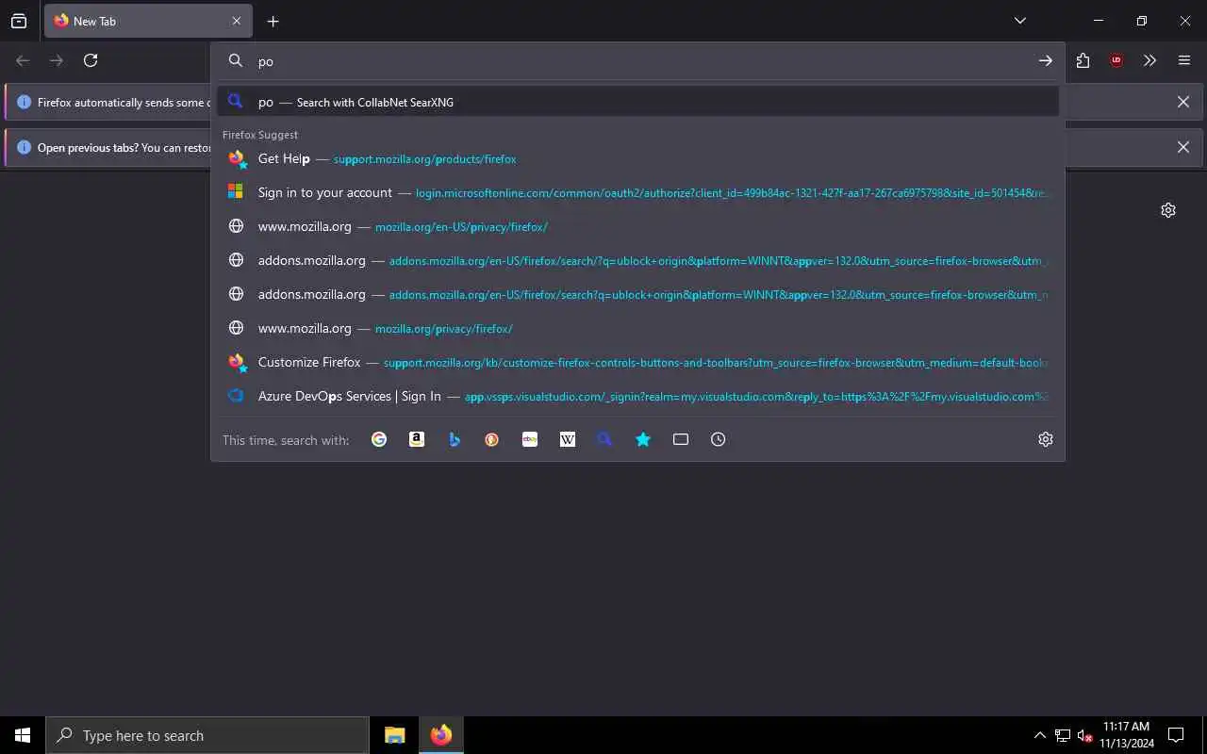Personalize new tab gear icon
This screenshot has height=754, width=1207.
(1168, 210)
